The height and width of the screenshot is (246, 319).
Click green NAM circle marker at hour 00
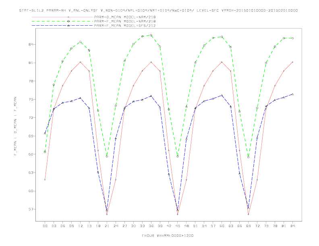pos(45,152)
